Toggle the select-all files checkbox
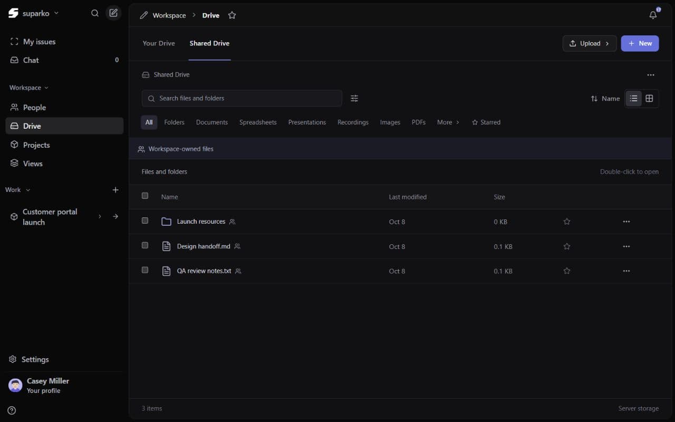 [x=145, y=196]
